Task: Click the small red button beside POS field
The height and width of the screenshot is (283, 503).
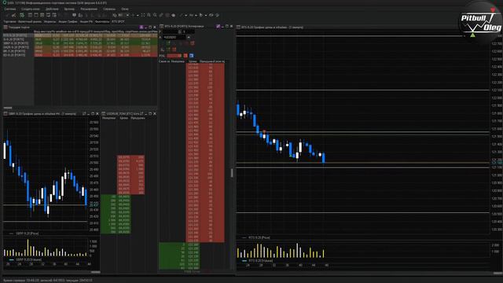Action: coord(185,56)
